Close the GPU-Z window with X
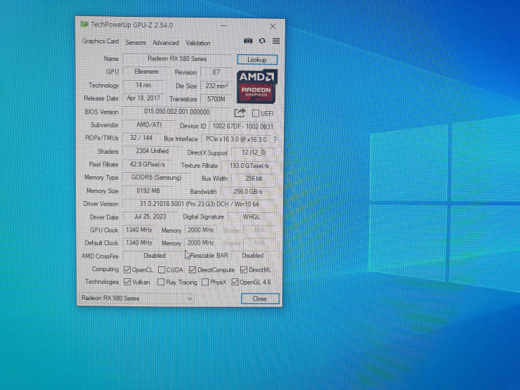The height and width of the screenshot is (390, 520). (273, 26)
